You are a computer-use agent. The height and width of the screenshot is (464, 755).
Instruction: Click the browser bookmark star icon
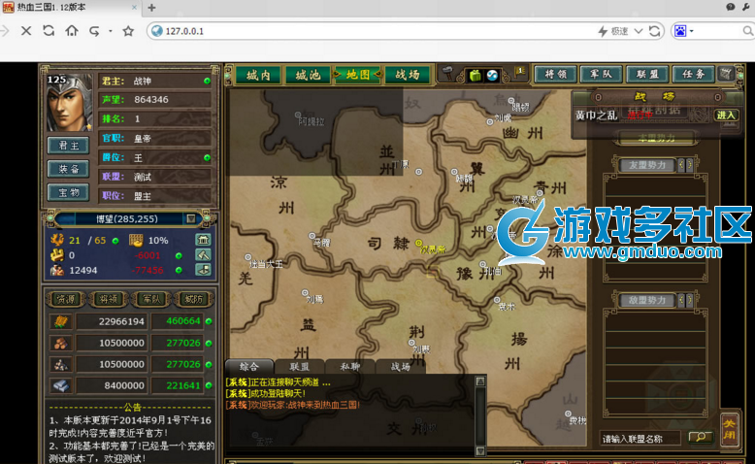tap(128, 31)
